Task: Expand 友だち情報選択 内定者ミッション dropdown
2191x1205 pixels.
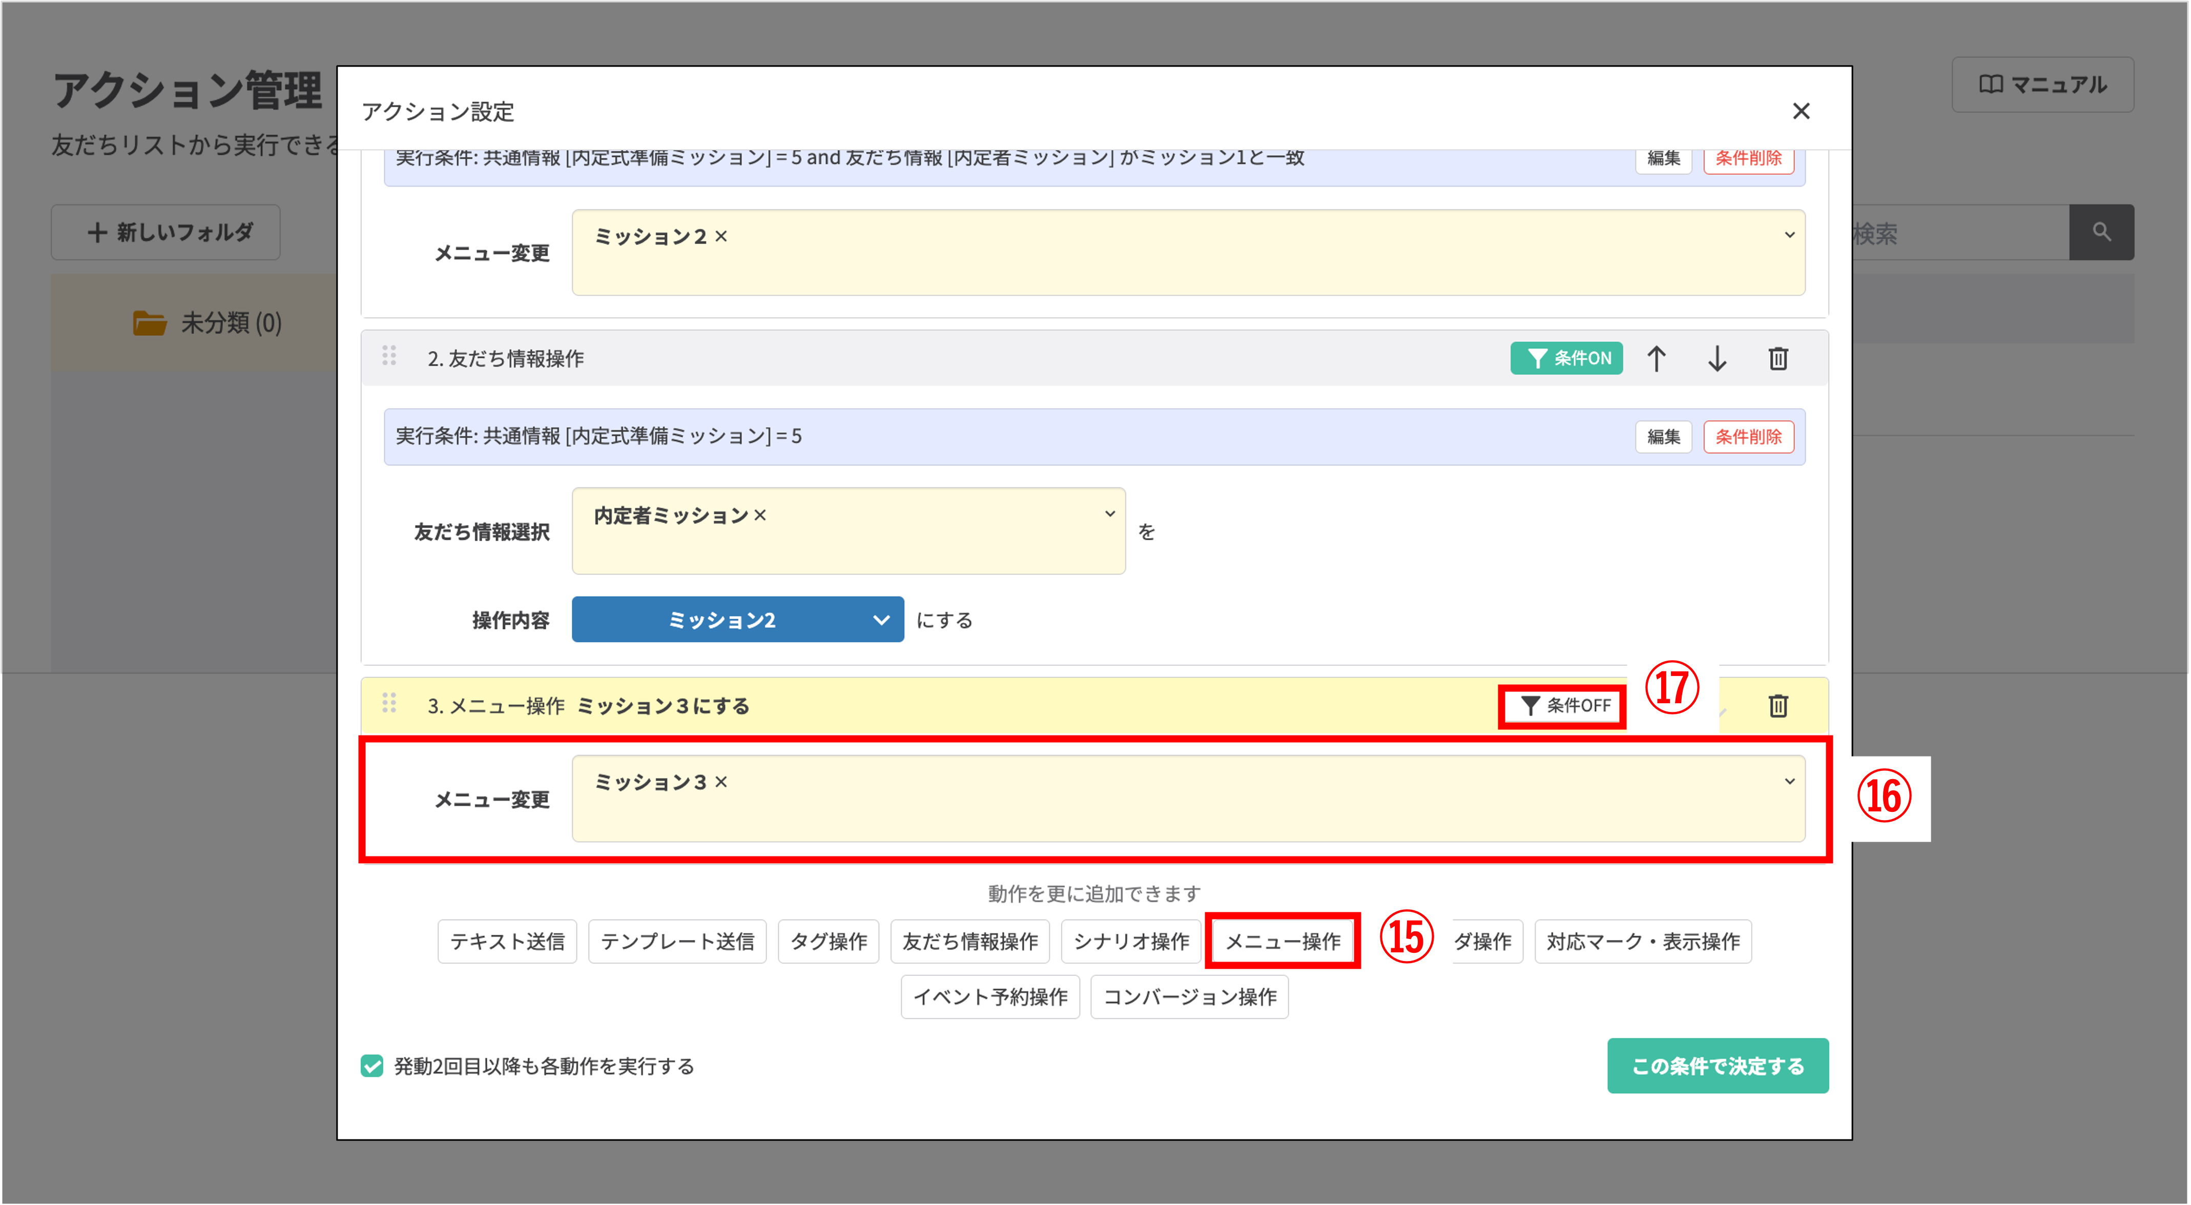Action: pyautogui.click(x=1109, y=514)
